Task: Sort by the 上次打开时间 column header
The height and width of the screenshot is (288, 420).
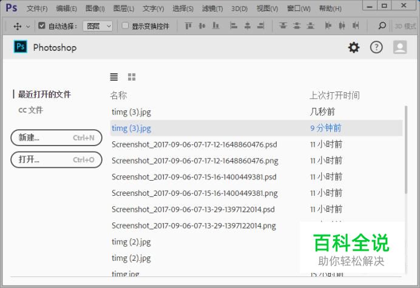Action: coord(334,95)
